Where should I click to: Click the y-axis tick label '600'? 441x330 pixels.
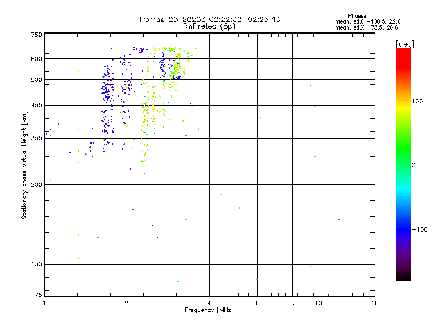tap(36, 59)
